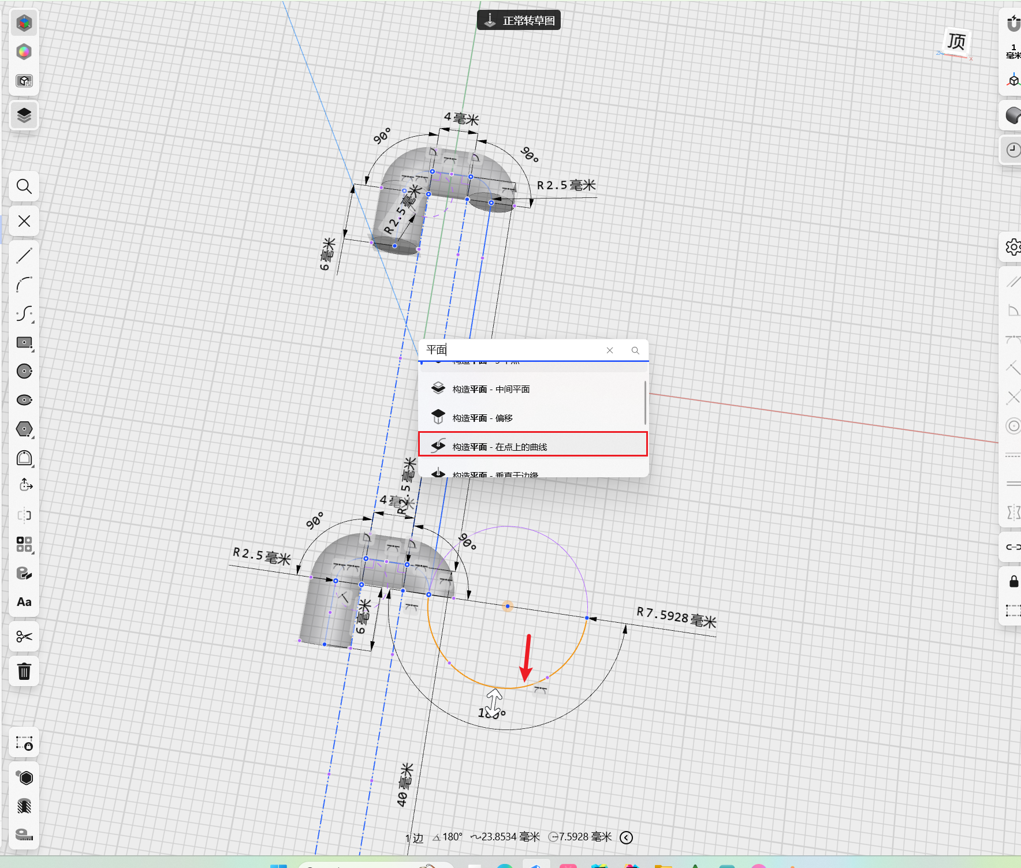
Task: Apply the parallel lines constraint
Action: tap(1013, 282)
